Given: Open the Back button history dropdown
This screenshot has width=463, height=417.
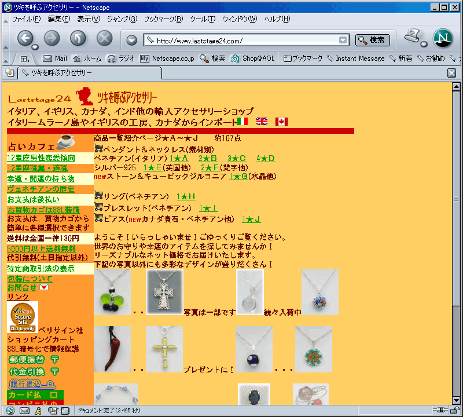Looking at the screenshot, I should coord(35,47).
